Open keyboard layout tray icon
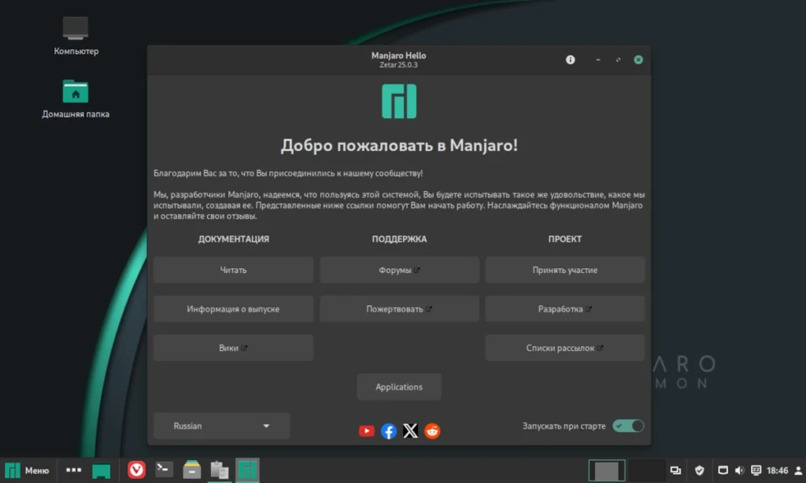 pyautogui.click(x=756, y=470)
